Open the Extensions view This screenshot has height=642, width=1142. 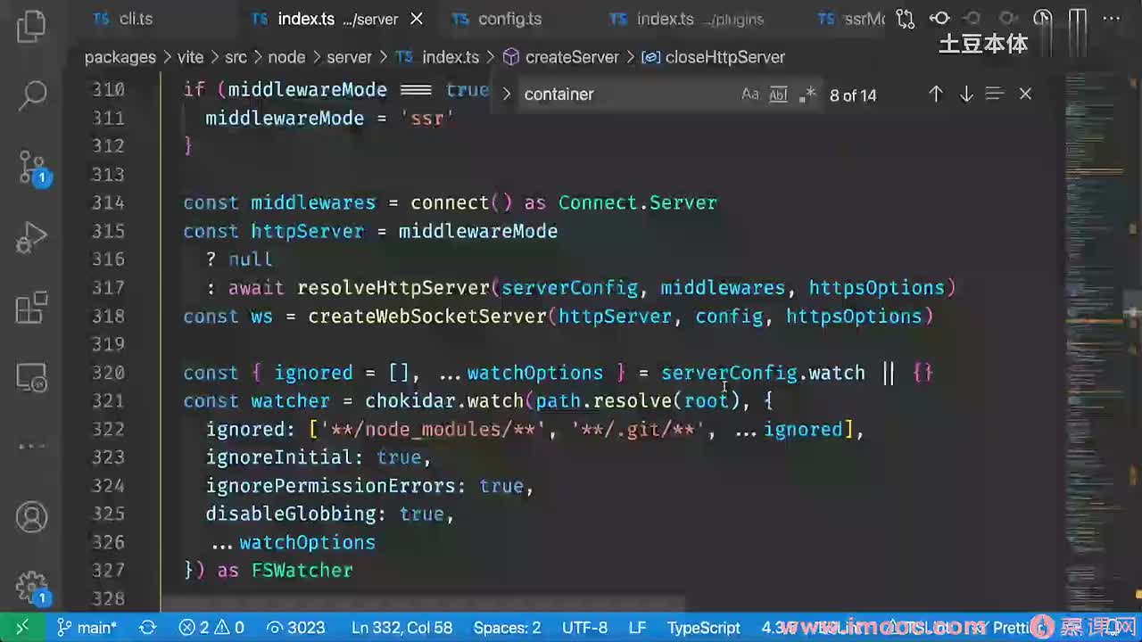tap(32, 308)
